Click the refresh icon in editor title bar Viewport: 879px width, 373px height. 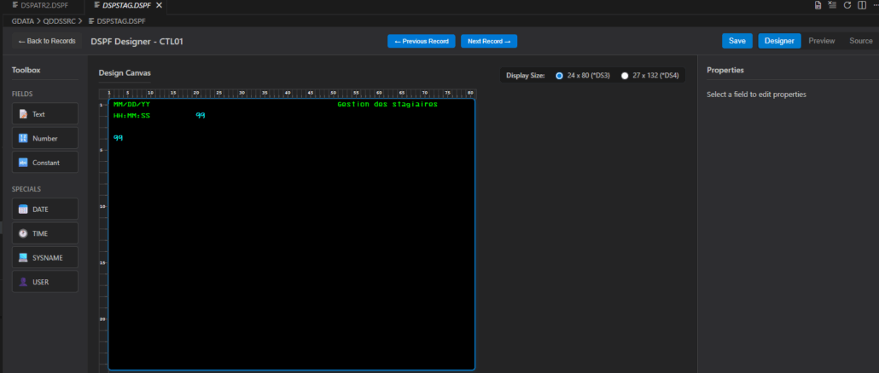[x=847, y=5]
